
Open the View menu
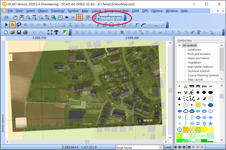19,11
